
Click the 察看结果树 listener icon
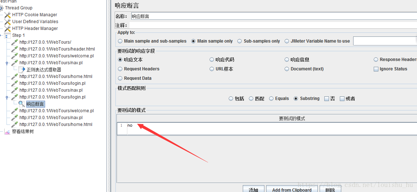point(8,132)
